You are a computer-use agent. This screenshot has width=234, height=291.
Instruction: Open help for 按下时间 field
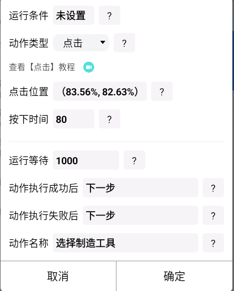click(109, 119)
